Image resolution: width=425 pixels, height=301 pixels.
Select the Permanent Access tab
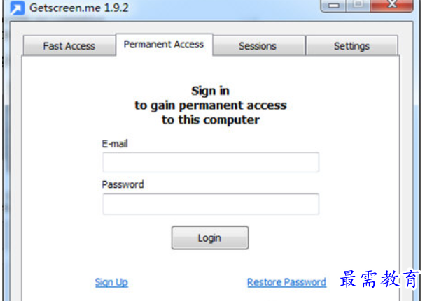click(x=164, y=45)
